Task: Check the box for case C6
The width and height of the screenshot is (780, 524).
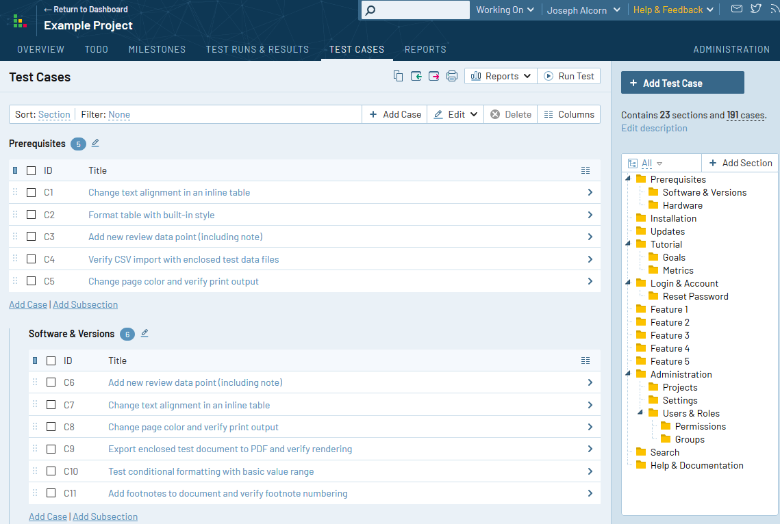Action: pyautogui.click(x=51, y=382)
